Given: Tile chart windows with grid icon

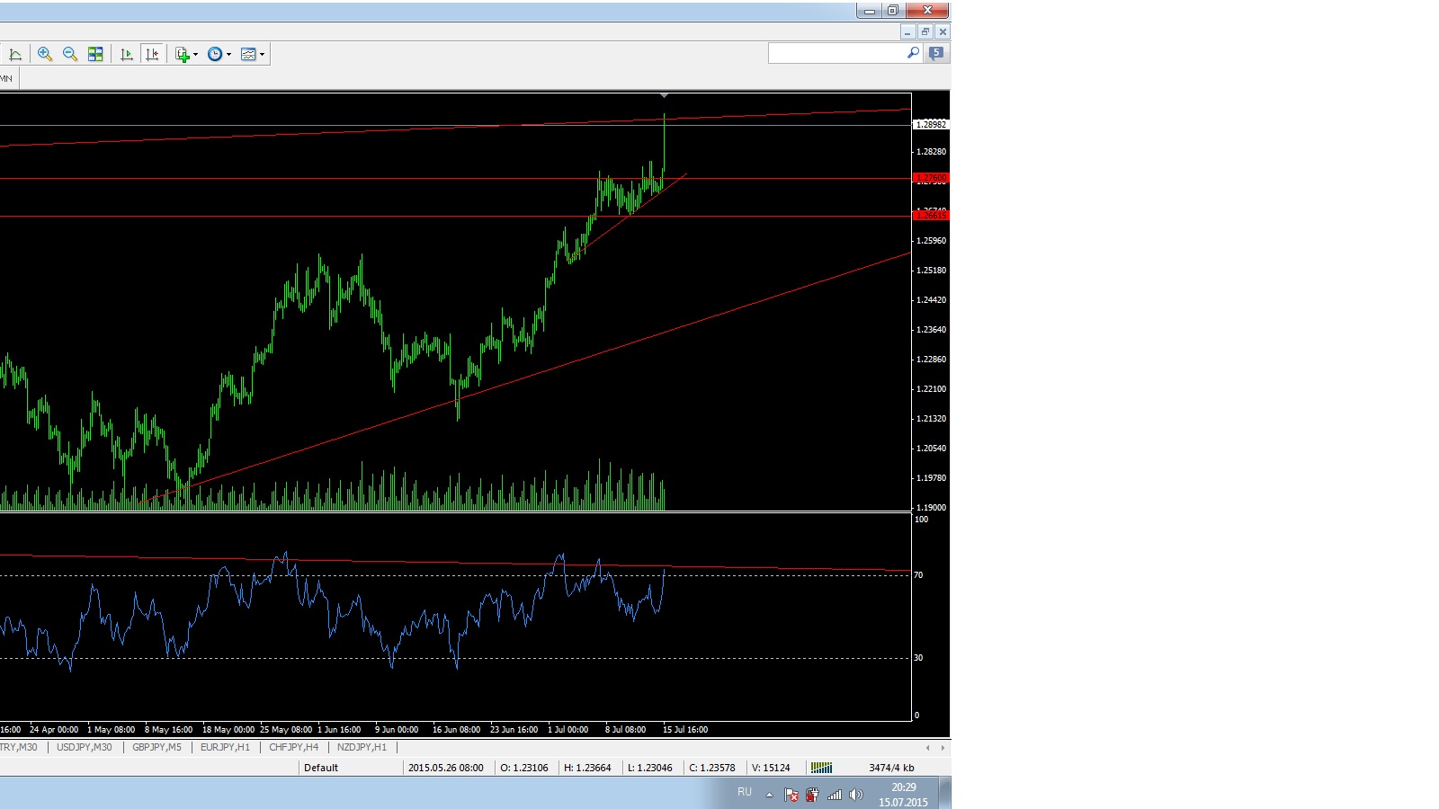Looking at the screenshot, I should [95, 55].
